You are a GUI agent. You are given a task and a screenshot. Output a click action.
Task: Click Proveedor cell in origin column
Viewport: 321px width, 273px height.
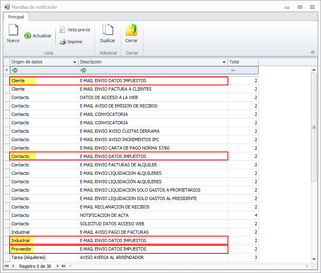(44, 249)
